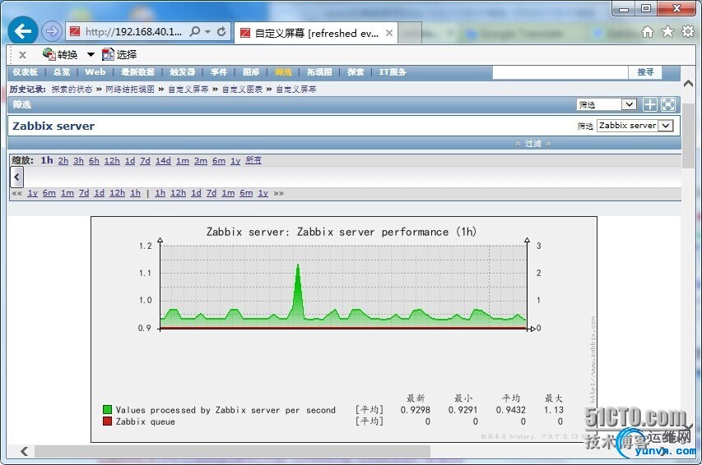Jump to latest with »» link
This screenshot has width=702, height=465.
click(278, 193)
